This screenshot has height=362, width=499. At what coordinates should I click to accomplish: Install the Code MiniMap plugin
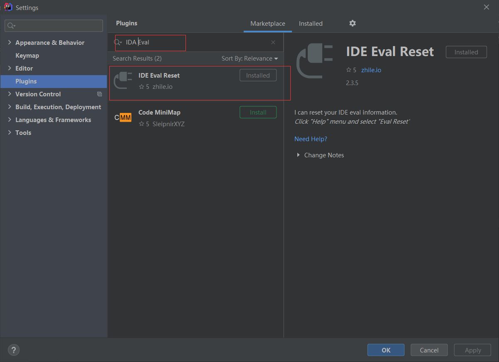click(258, 113)
